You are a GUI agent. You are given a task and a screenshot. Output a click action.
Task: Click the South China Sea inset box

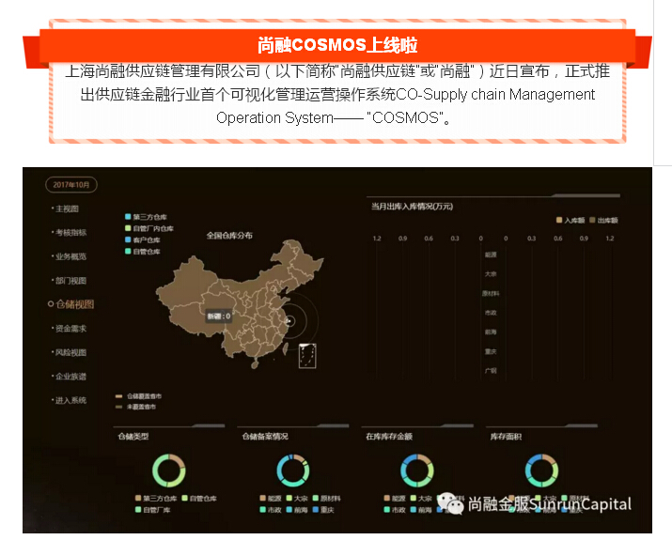(307, 356)
